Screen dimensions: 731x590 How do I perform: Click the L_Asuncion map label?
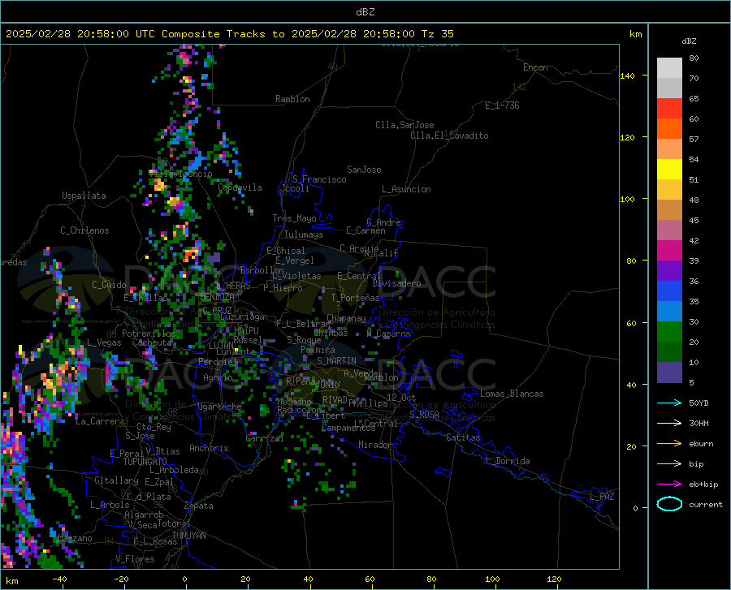pyautogui.click(x=406, y=189)
